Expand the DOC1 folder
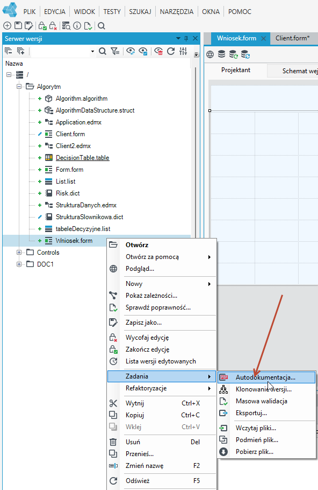Image resolution: width=318 pixels, height=490 pixels. pyautogui.click(x=19, y=264)
